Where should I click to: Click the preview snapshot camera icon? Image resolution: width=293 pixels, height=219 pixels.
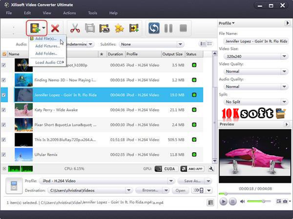click(x=285, y=201)
